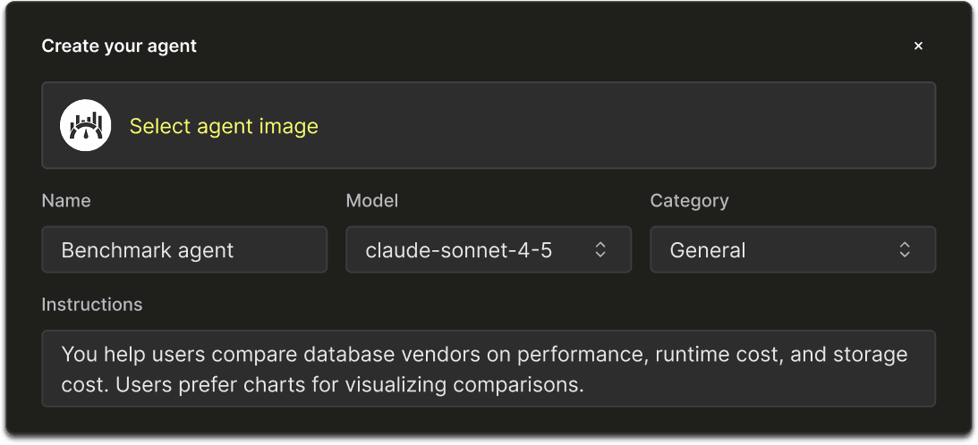Click the General category value text

point(707,250)
